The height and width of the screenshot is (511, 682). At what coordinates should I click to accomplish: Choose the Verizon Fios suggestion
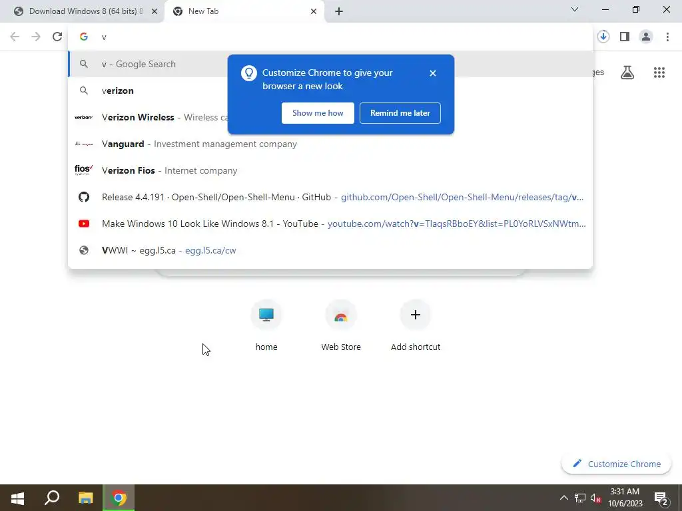(330, 170)
